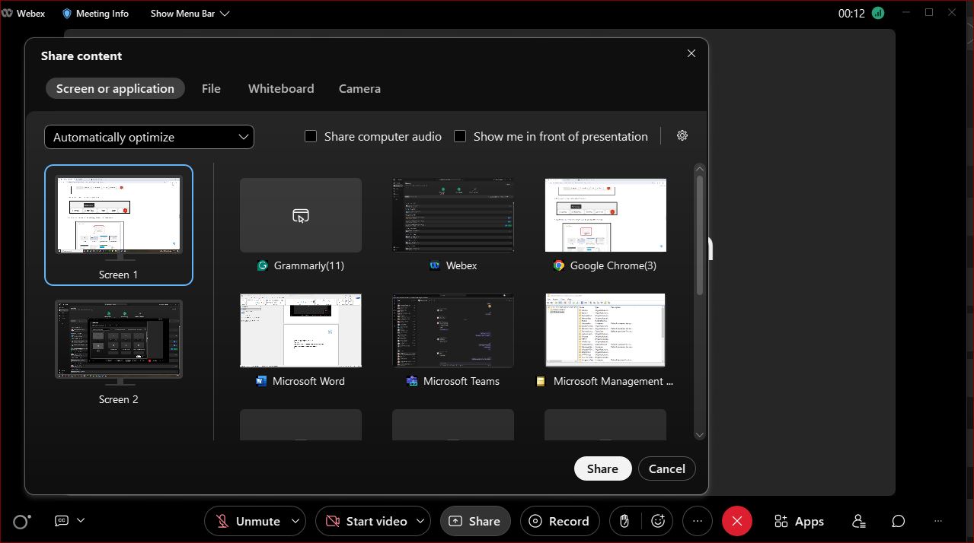The height and width of the screenshot is (543, 974).
Task: Select the Webex window thumbnail
Action: pos(453,215)
